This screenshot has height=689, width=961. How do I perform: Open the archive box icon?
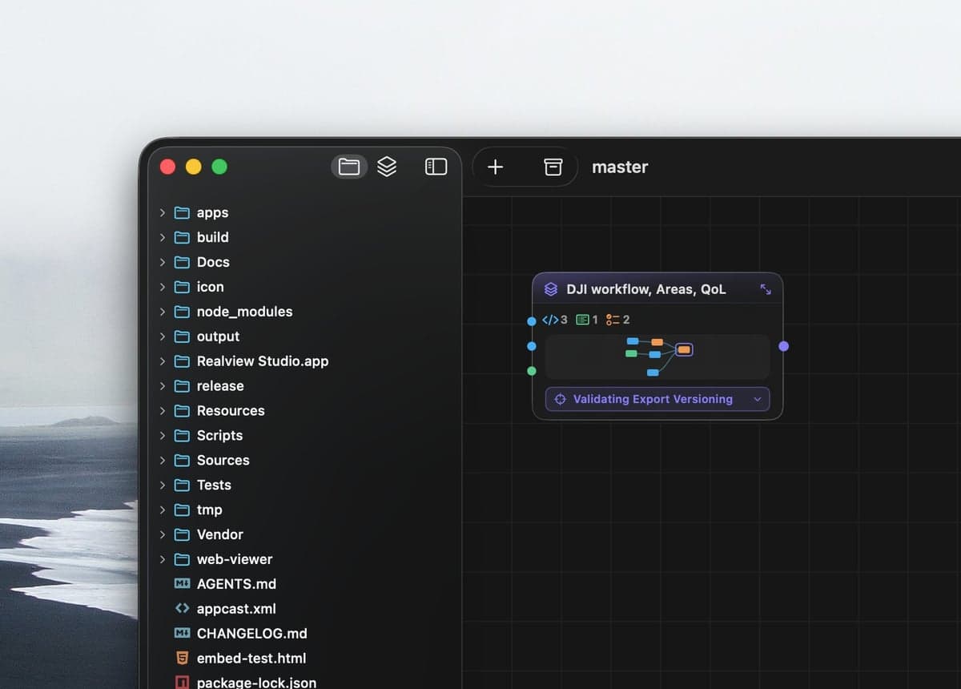(553, 167)
